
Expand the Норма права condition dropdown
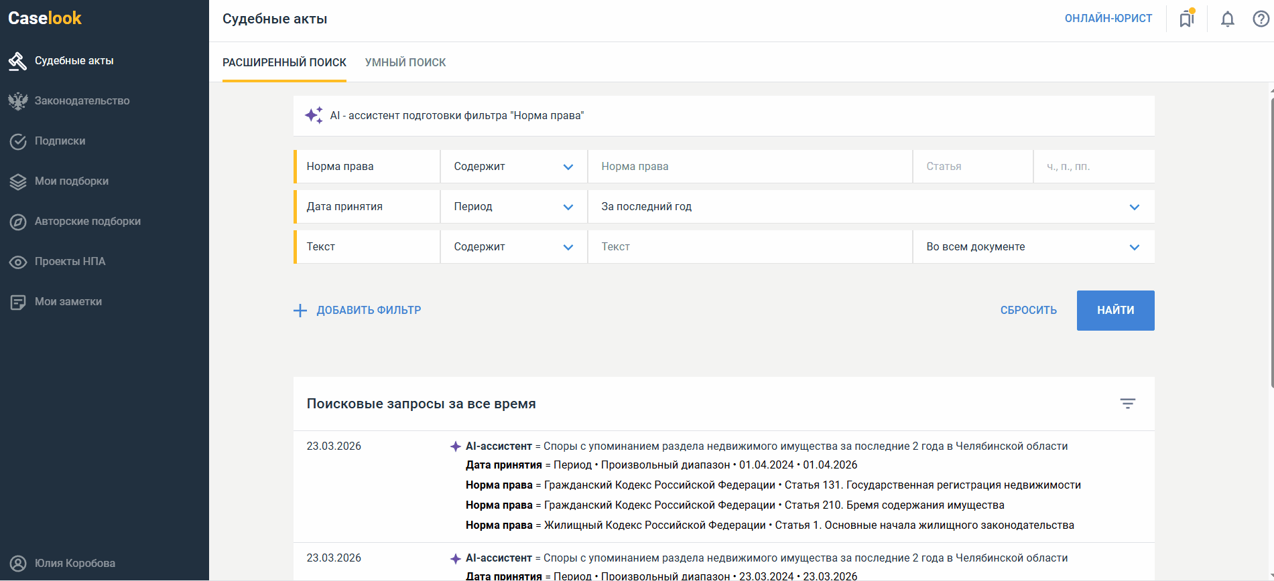(x=513, y=167)
